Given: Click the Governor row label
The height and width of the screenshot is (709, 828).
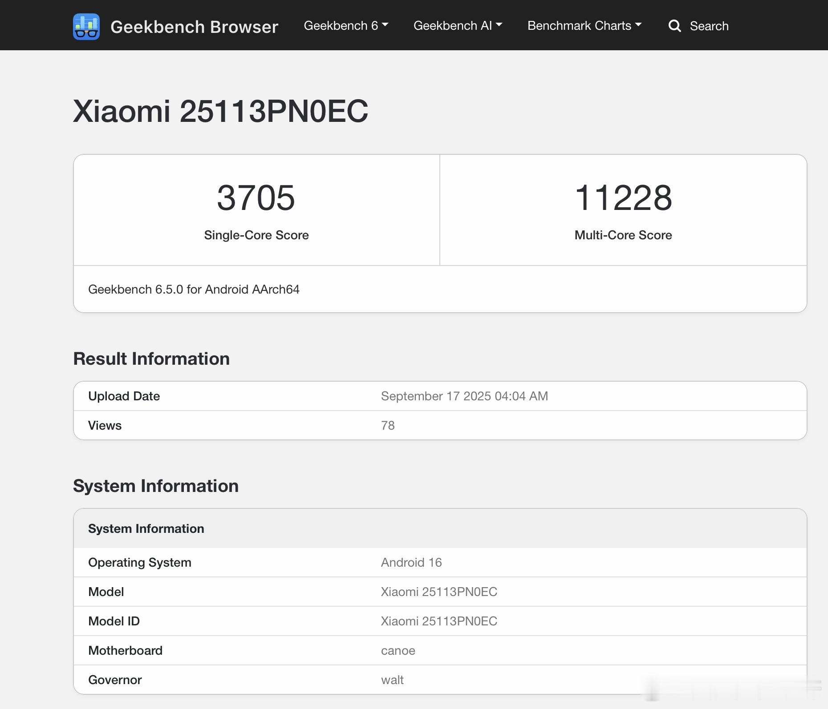Looking at the screenshot, I should click(x=115, y=680).
